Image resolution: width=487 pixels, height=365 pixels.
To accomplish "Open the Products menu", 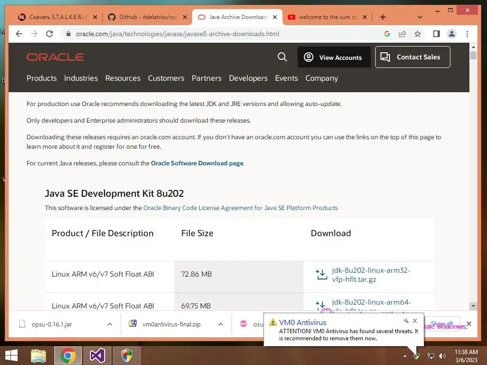I will click(x=42, y=78).
